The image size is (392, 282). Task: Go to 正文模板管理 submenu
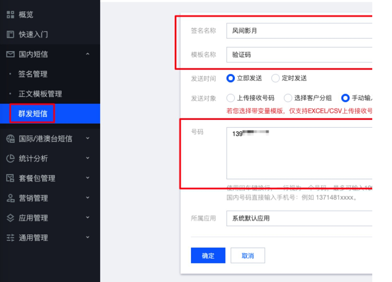click(40, 94)
